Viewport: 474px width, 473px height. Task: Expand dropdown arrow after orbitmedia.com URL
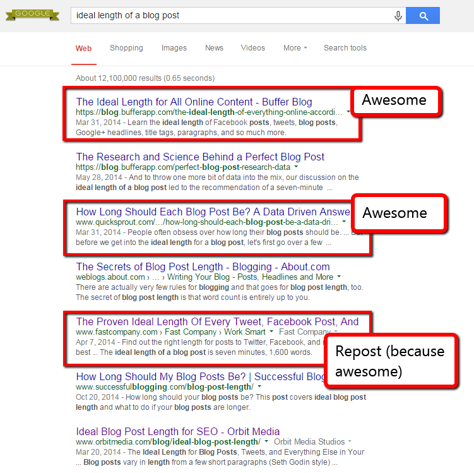coord(266,441)
